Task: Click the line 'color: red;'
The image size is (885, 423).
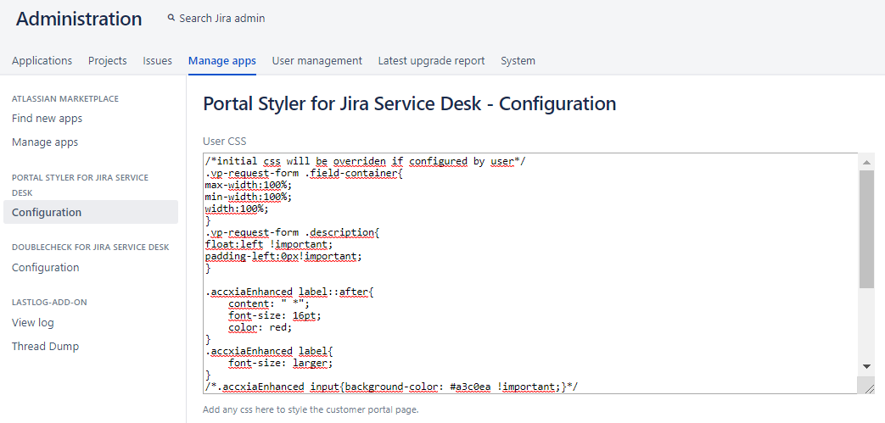Action: (x=260, y=327)
